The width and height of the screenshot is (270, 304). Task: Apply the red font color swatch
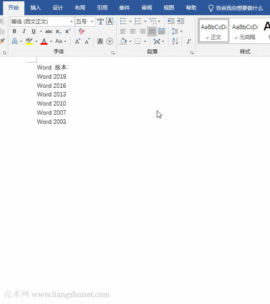coord(44,41)
